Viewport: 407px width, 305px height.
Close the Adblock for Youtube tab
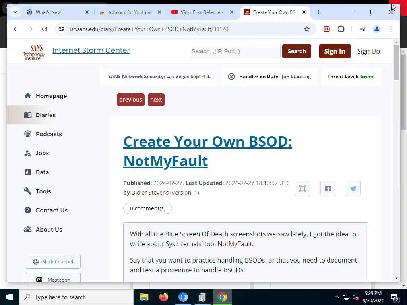point(159,12)
